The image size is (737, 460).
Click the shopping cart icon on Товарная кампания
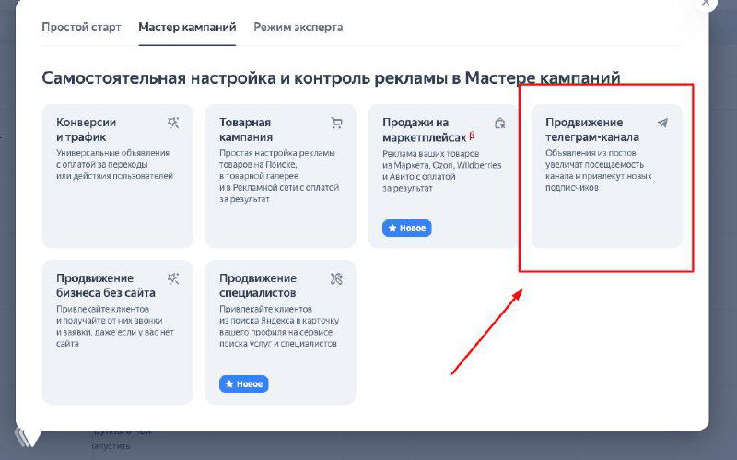(x=336, y=123)
